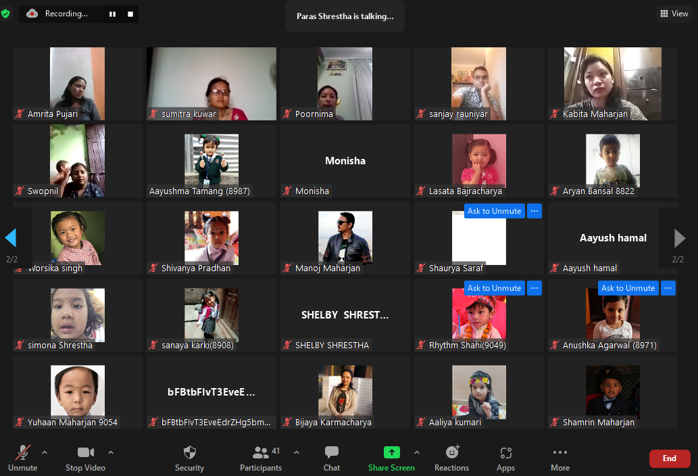Click the bFBtbFIvT3EveEdrZHg5bm... name label
The height and width of the screenshot is (476, 698).
point(216,422)
